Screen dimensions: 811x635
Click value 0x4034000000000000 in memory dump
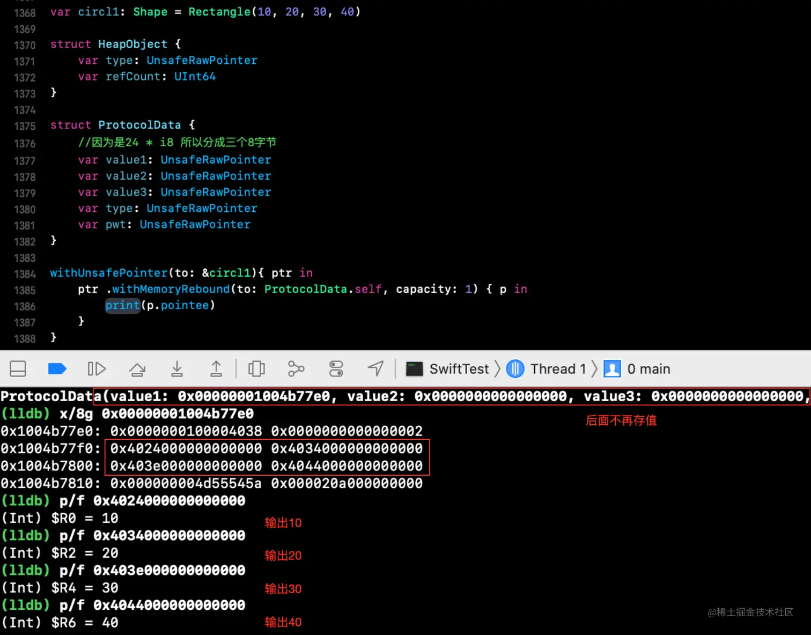pyautogui.click(x=346, y=448)
